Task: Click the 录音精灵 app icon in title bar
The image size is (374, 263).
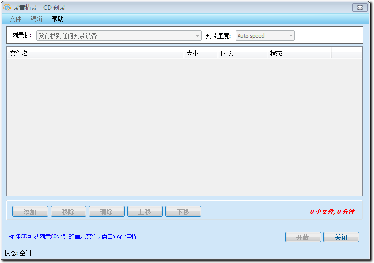Action: tap(7, 8)
